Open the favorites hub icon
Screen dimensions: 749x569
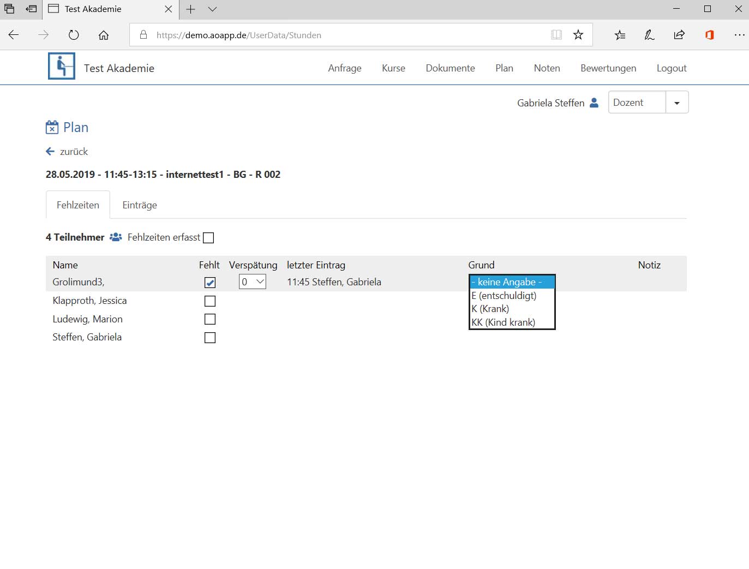(620, 35)
